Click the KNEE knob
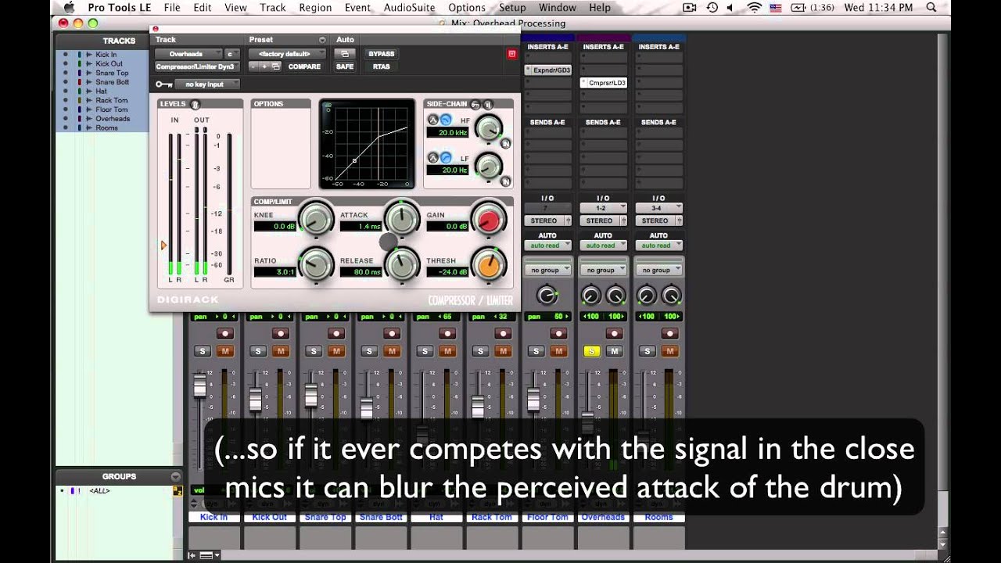Viewport: 1001px width, 563px height. (x=316, y=221)
